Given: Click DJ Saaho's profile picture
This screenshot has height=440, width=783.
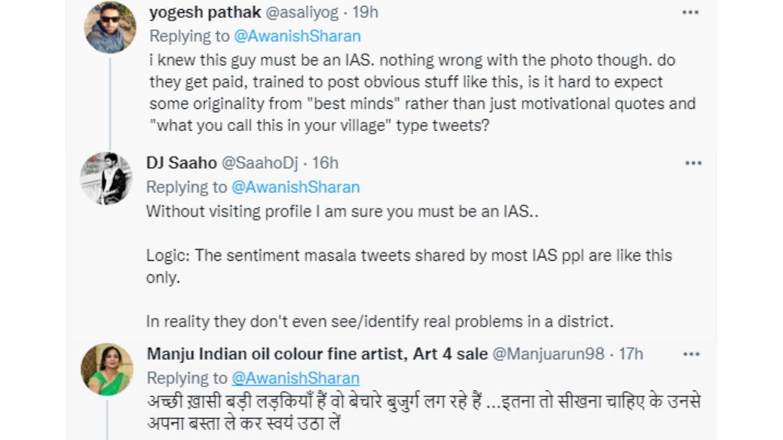Looking at the screenshot, I should click(106, 179).
